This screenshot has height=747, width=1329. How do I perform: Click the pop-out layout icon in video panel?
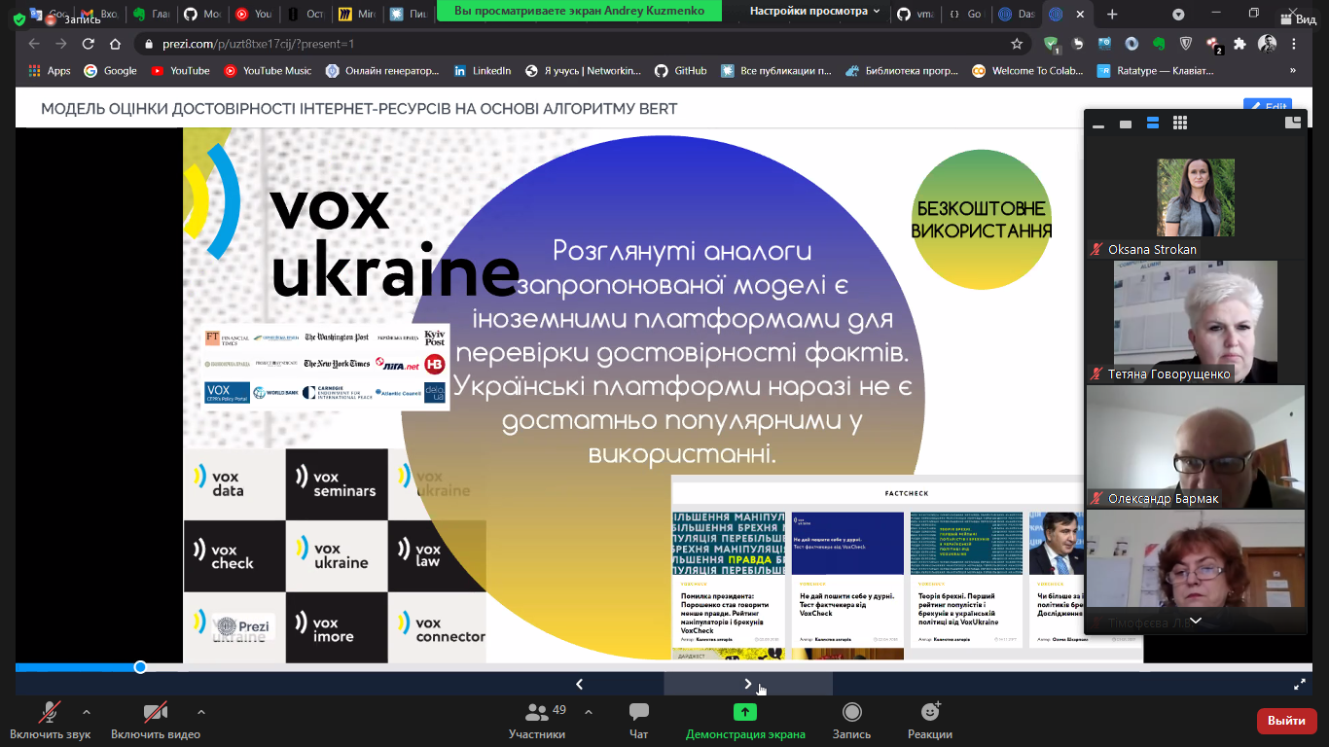point(1293,123)
